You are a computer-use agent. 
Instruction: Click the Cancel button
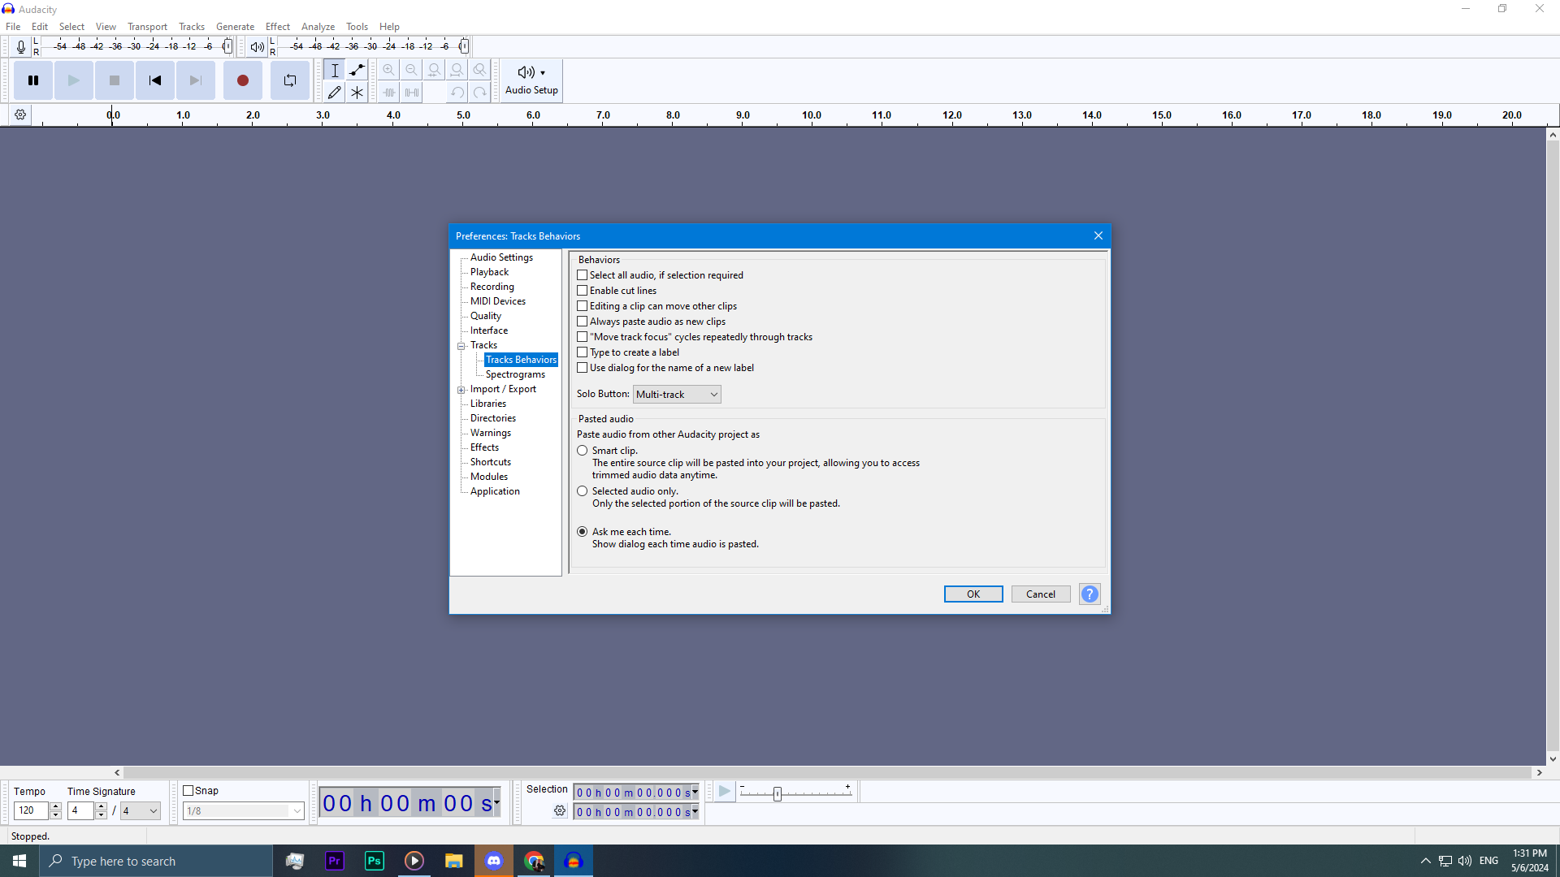[x=1040, y=594]
